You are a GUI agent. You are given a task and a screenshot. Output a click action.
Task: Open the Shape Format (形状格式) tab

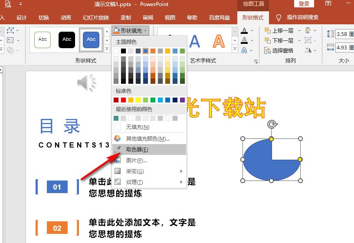coord(252,18)
